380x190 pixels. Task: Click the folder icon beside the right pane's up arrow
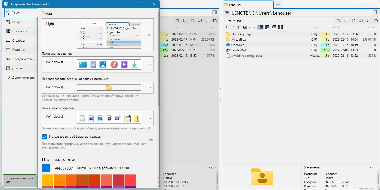pos(245,27)
